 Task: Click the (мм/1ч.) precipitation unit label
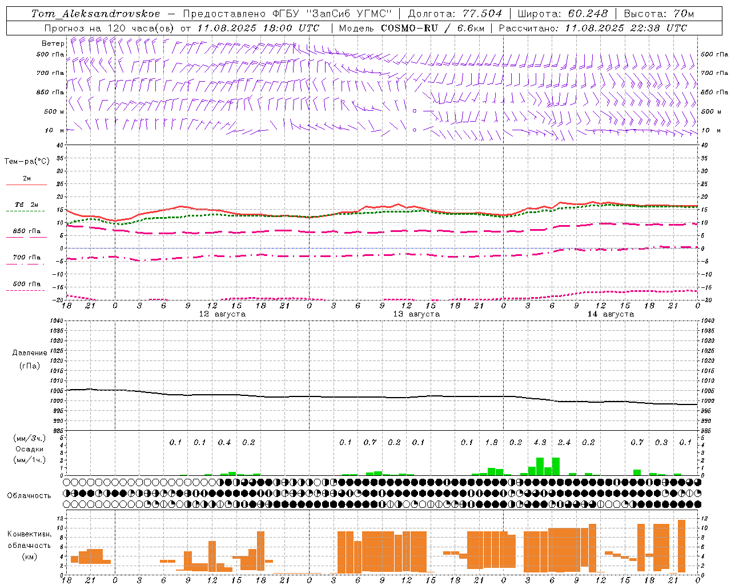[x=30, y=460]
